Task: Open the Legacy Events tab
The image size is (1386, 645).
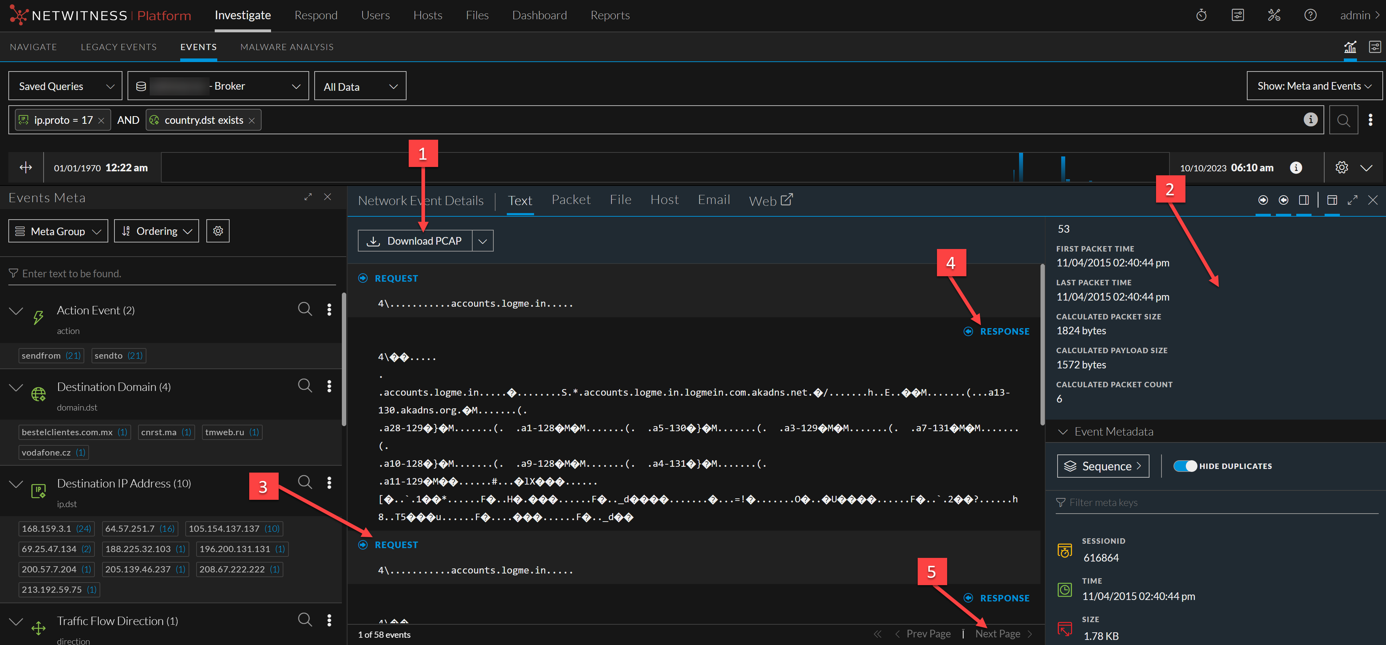Action: 118,47
